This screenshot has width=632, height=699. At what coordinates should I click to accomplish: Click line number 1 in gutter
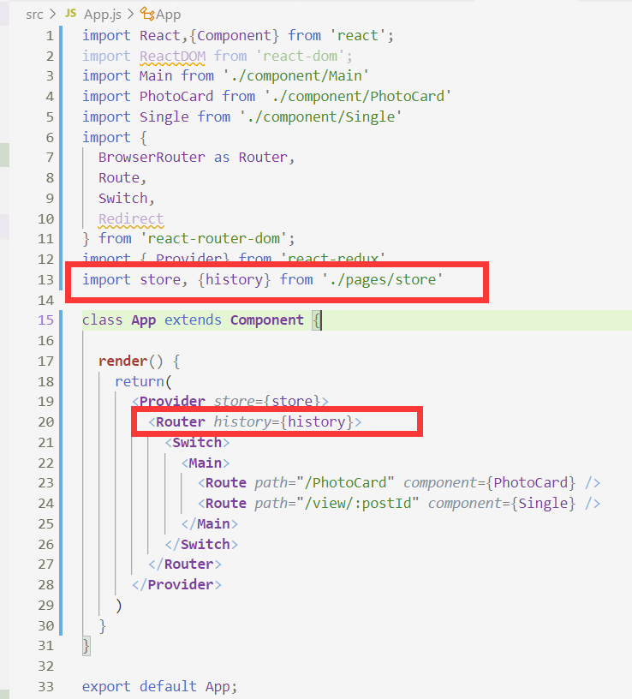pos(50,36)
